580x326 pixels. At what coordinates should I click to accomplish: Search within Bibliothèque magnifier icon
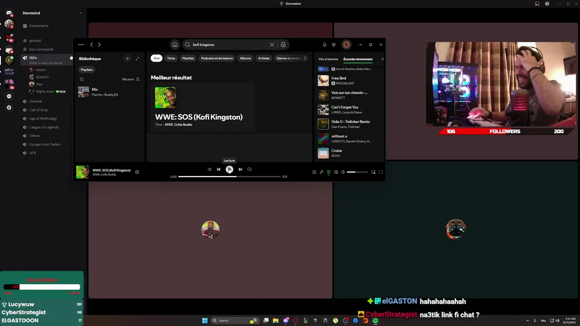pyautogui.click(x=82, y=79)
